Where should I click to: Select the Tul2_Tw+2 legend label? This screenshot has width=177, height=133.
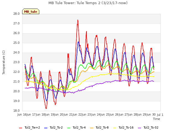tap(32, 127)
